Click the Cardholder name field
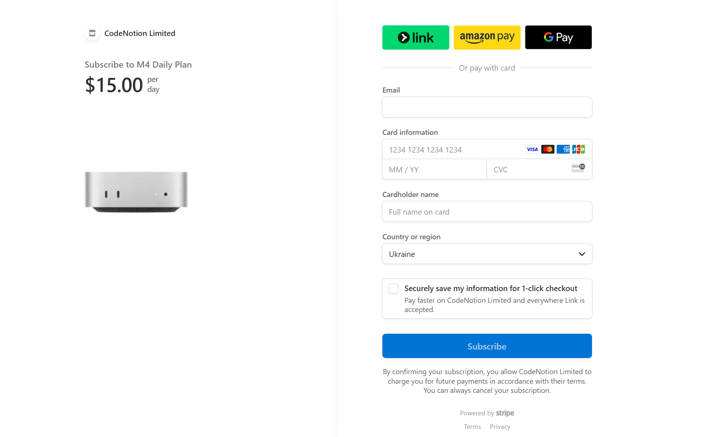 (487, 211)
